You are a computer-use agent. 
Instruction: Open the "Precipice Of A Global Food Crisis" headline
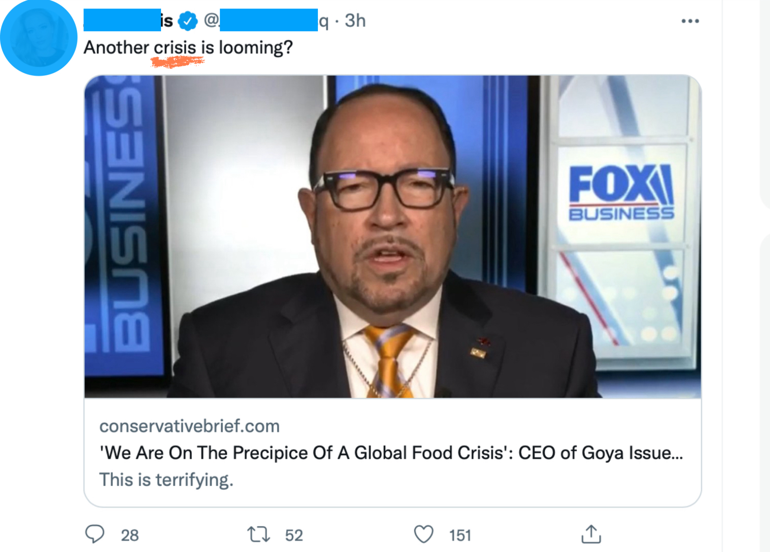point(391,453)
